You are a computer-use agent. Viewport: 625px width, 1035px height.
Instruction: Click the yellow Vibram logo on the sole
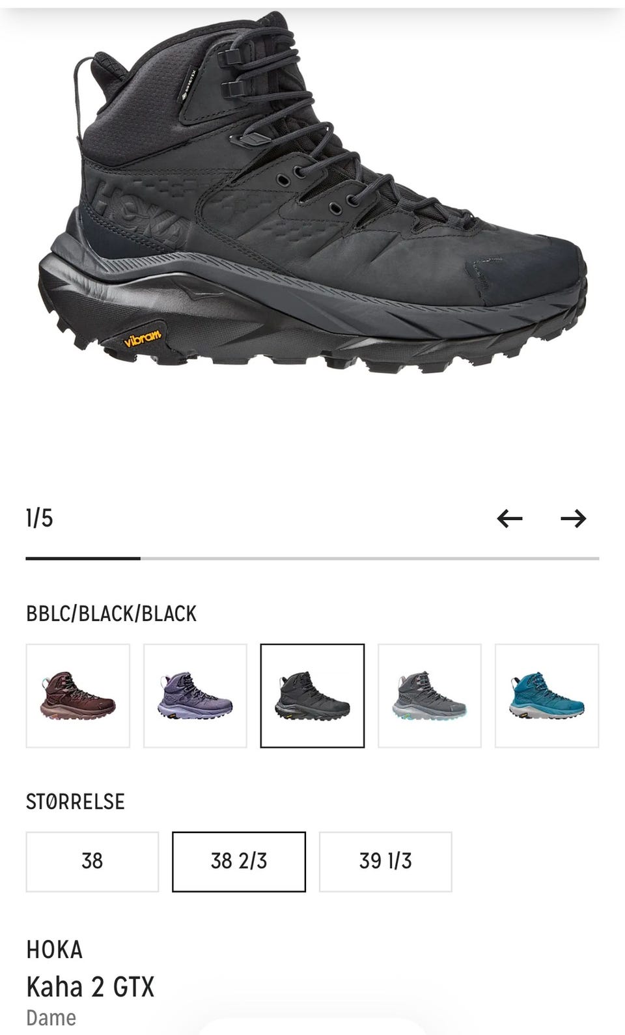[x=142, y=340]
